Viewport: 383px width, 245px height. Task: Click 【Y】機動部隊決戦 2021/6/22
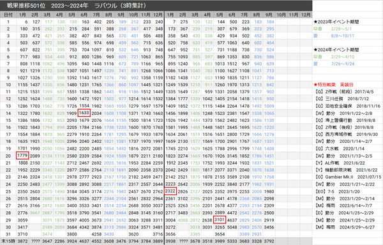click(345, 170)
